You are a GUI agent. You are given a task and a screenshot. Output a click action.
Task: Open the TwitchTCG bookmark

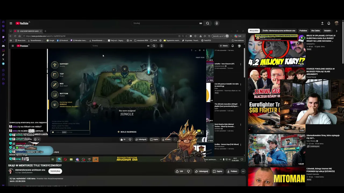pos(206,40)
